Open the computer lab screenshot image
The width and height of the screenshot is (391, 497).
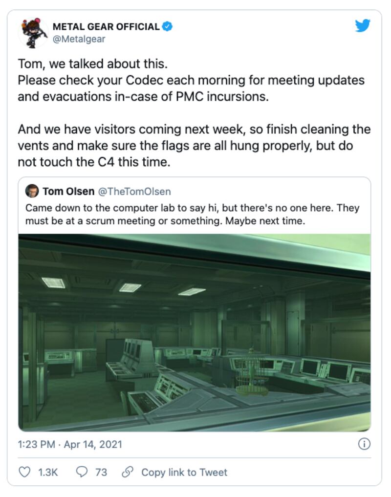point(195,332)
